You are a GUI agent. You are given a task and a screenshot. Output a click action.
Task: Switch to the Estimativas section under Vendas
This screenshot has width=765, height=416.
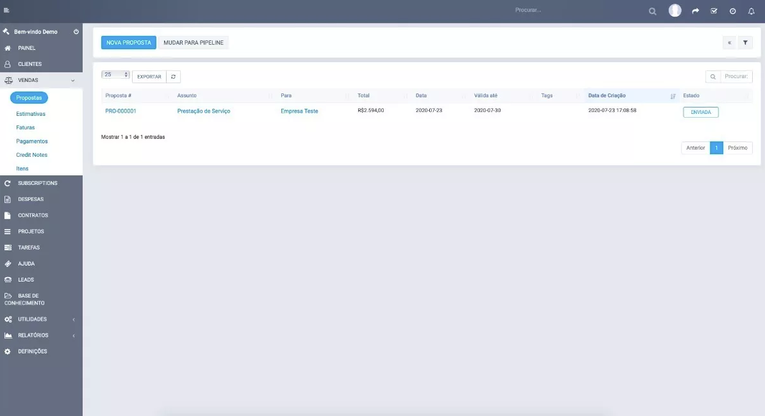28,113
